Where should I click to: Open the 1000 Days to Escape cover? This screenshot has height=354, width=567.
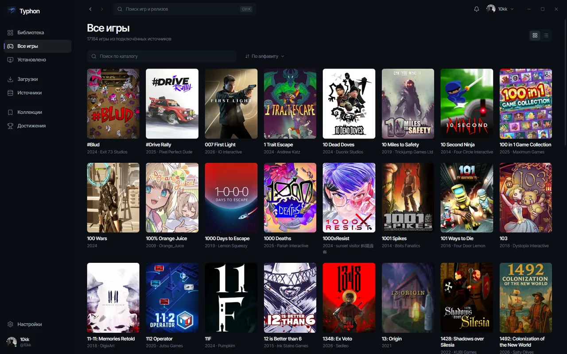pos(231,198)
